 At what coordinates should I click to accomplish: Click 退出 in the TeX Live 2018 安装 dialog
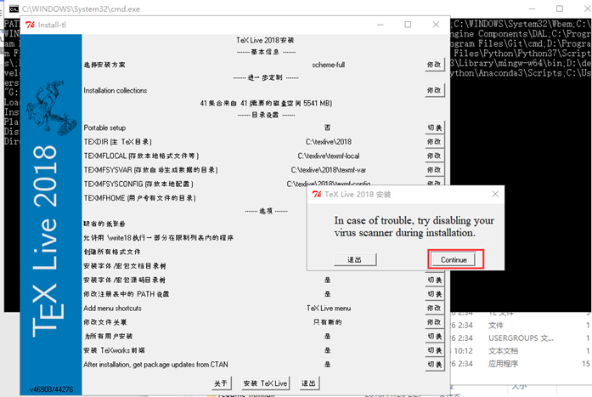[x=354, y=260]
